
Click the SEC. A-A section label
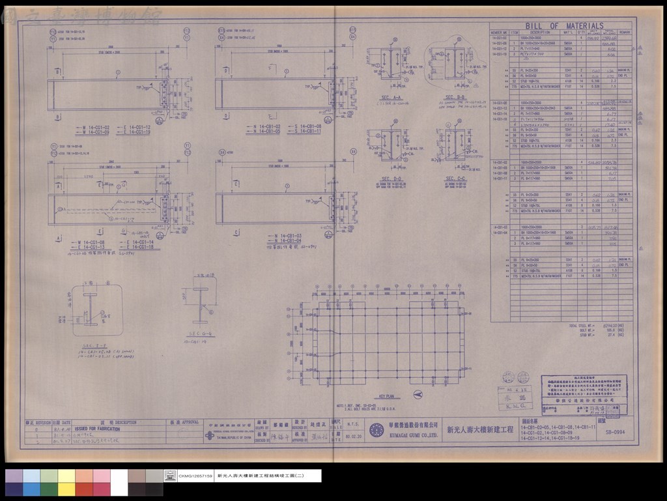[391, 97]
